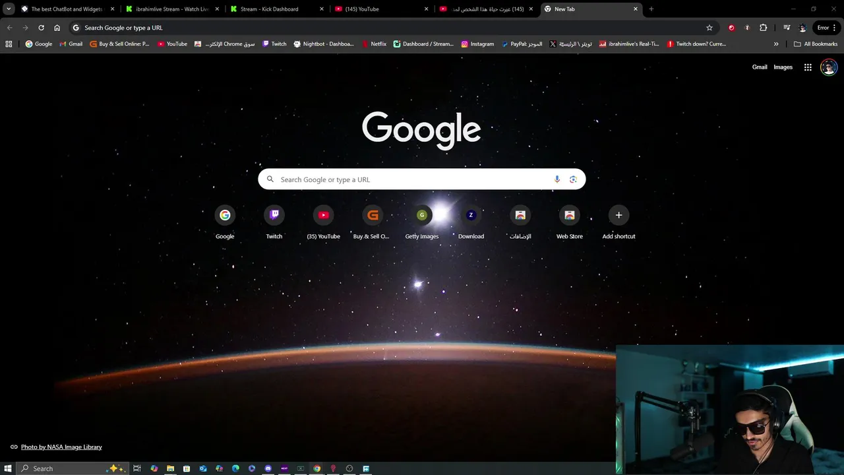The width and height of the screenshot is (844, 475).
Task: Open Discord from the taskbar
Action: 268,468
